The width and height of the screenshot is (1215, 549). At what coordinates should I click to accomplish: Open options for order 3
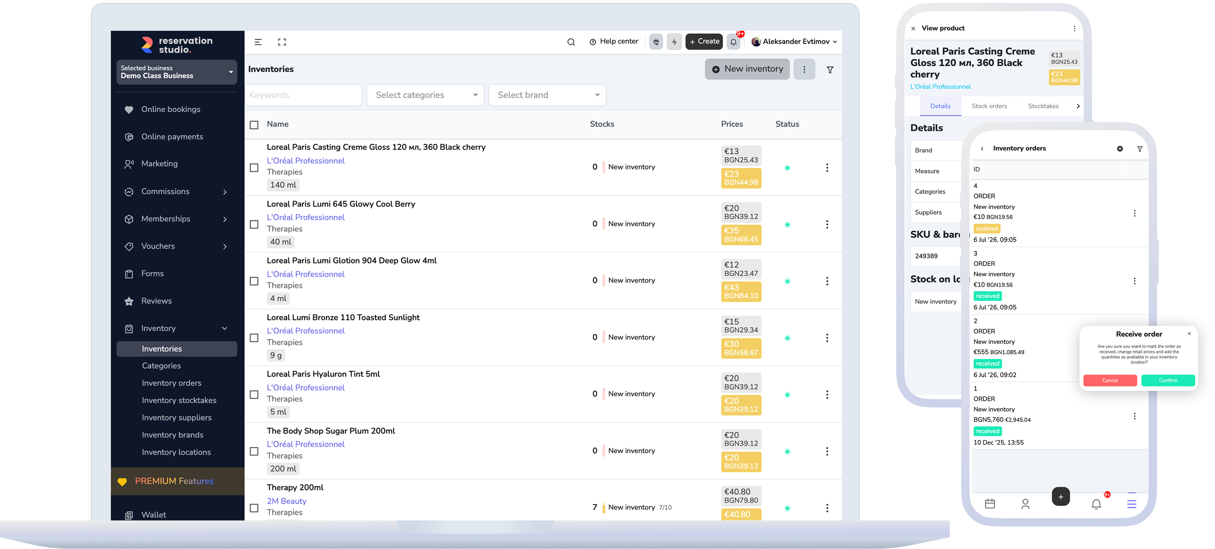click(1134, 281)
